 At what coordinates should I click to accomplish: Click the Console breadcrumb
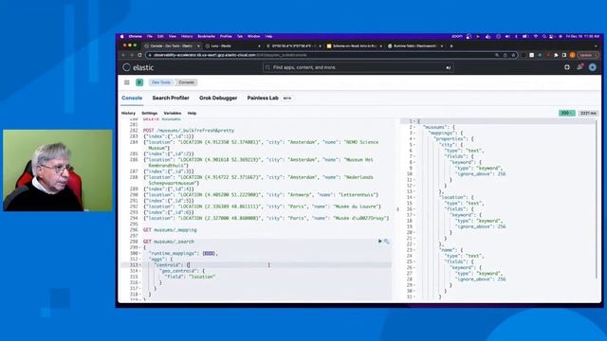click(186, 82)
